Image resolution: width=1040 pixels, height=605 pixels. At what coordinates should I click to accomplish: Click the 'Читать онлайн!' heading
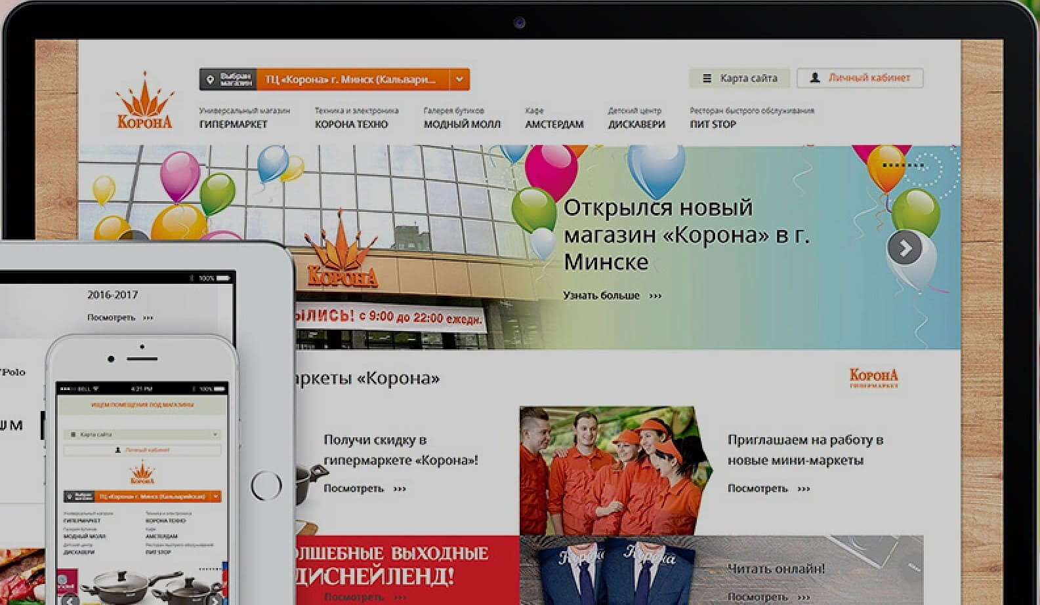(776, 568)
